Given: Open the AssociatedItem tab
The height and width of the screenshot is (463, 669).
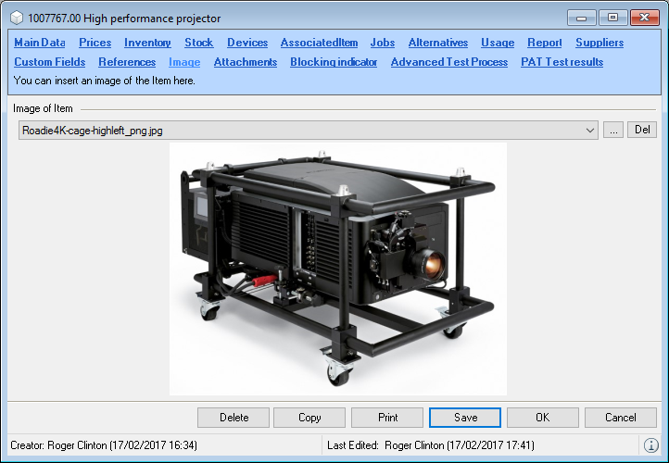Looking at the screenshot, I should pos(319,43).
